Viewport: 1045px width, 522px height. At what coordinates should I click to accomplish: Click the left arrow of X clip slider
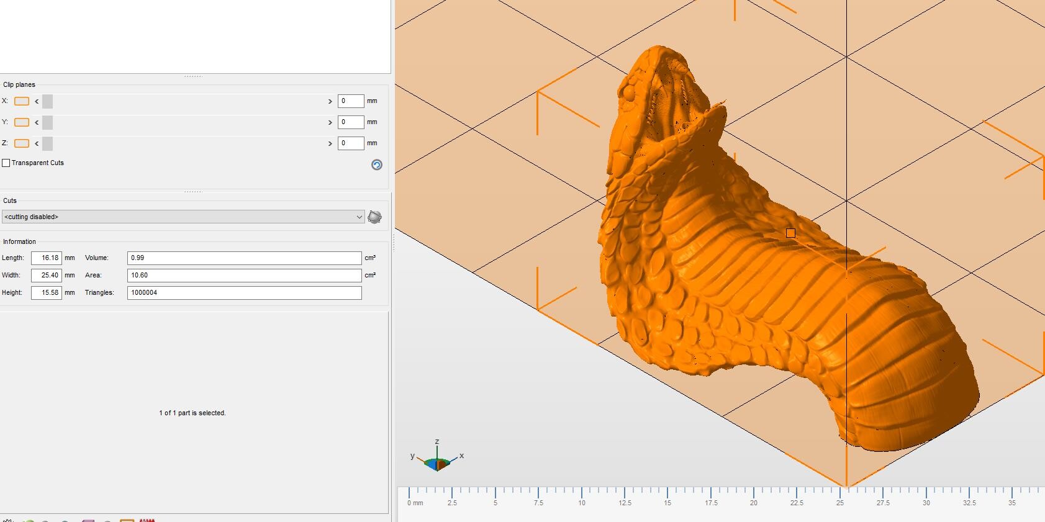click(x=37, y=101)
